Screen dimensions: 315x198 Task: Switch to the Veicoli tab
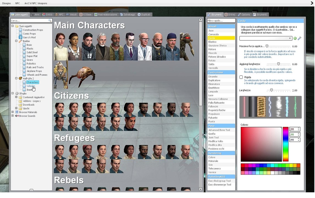[x=71, y=15]
